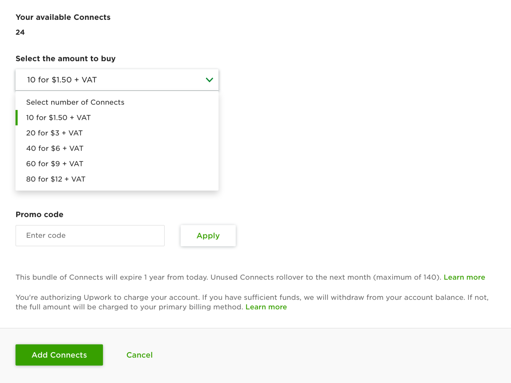This screenshot has width=511, height=383.
Task: Click the Upwork charge authorization paragraph
Action: coord(252,302)
